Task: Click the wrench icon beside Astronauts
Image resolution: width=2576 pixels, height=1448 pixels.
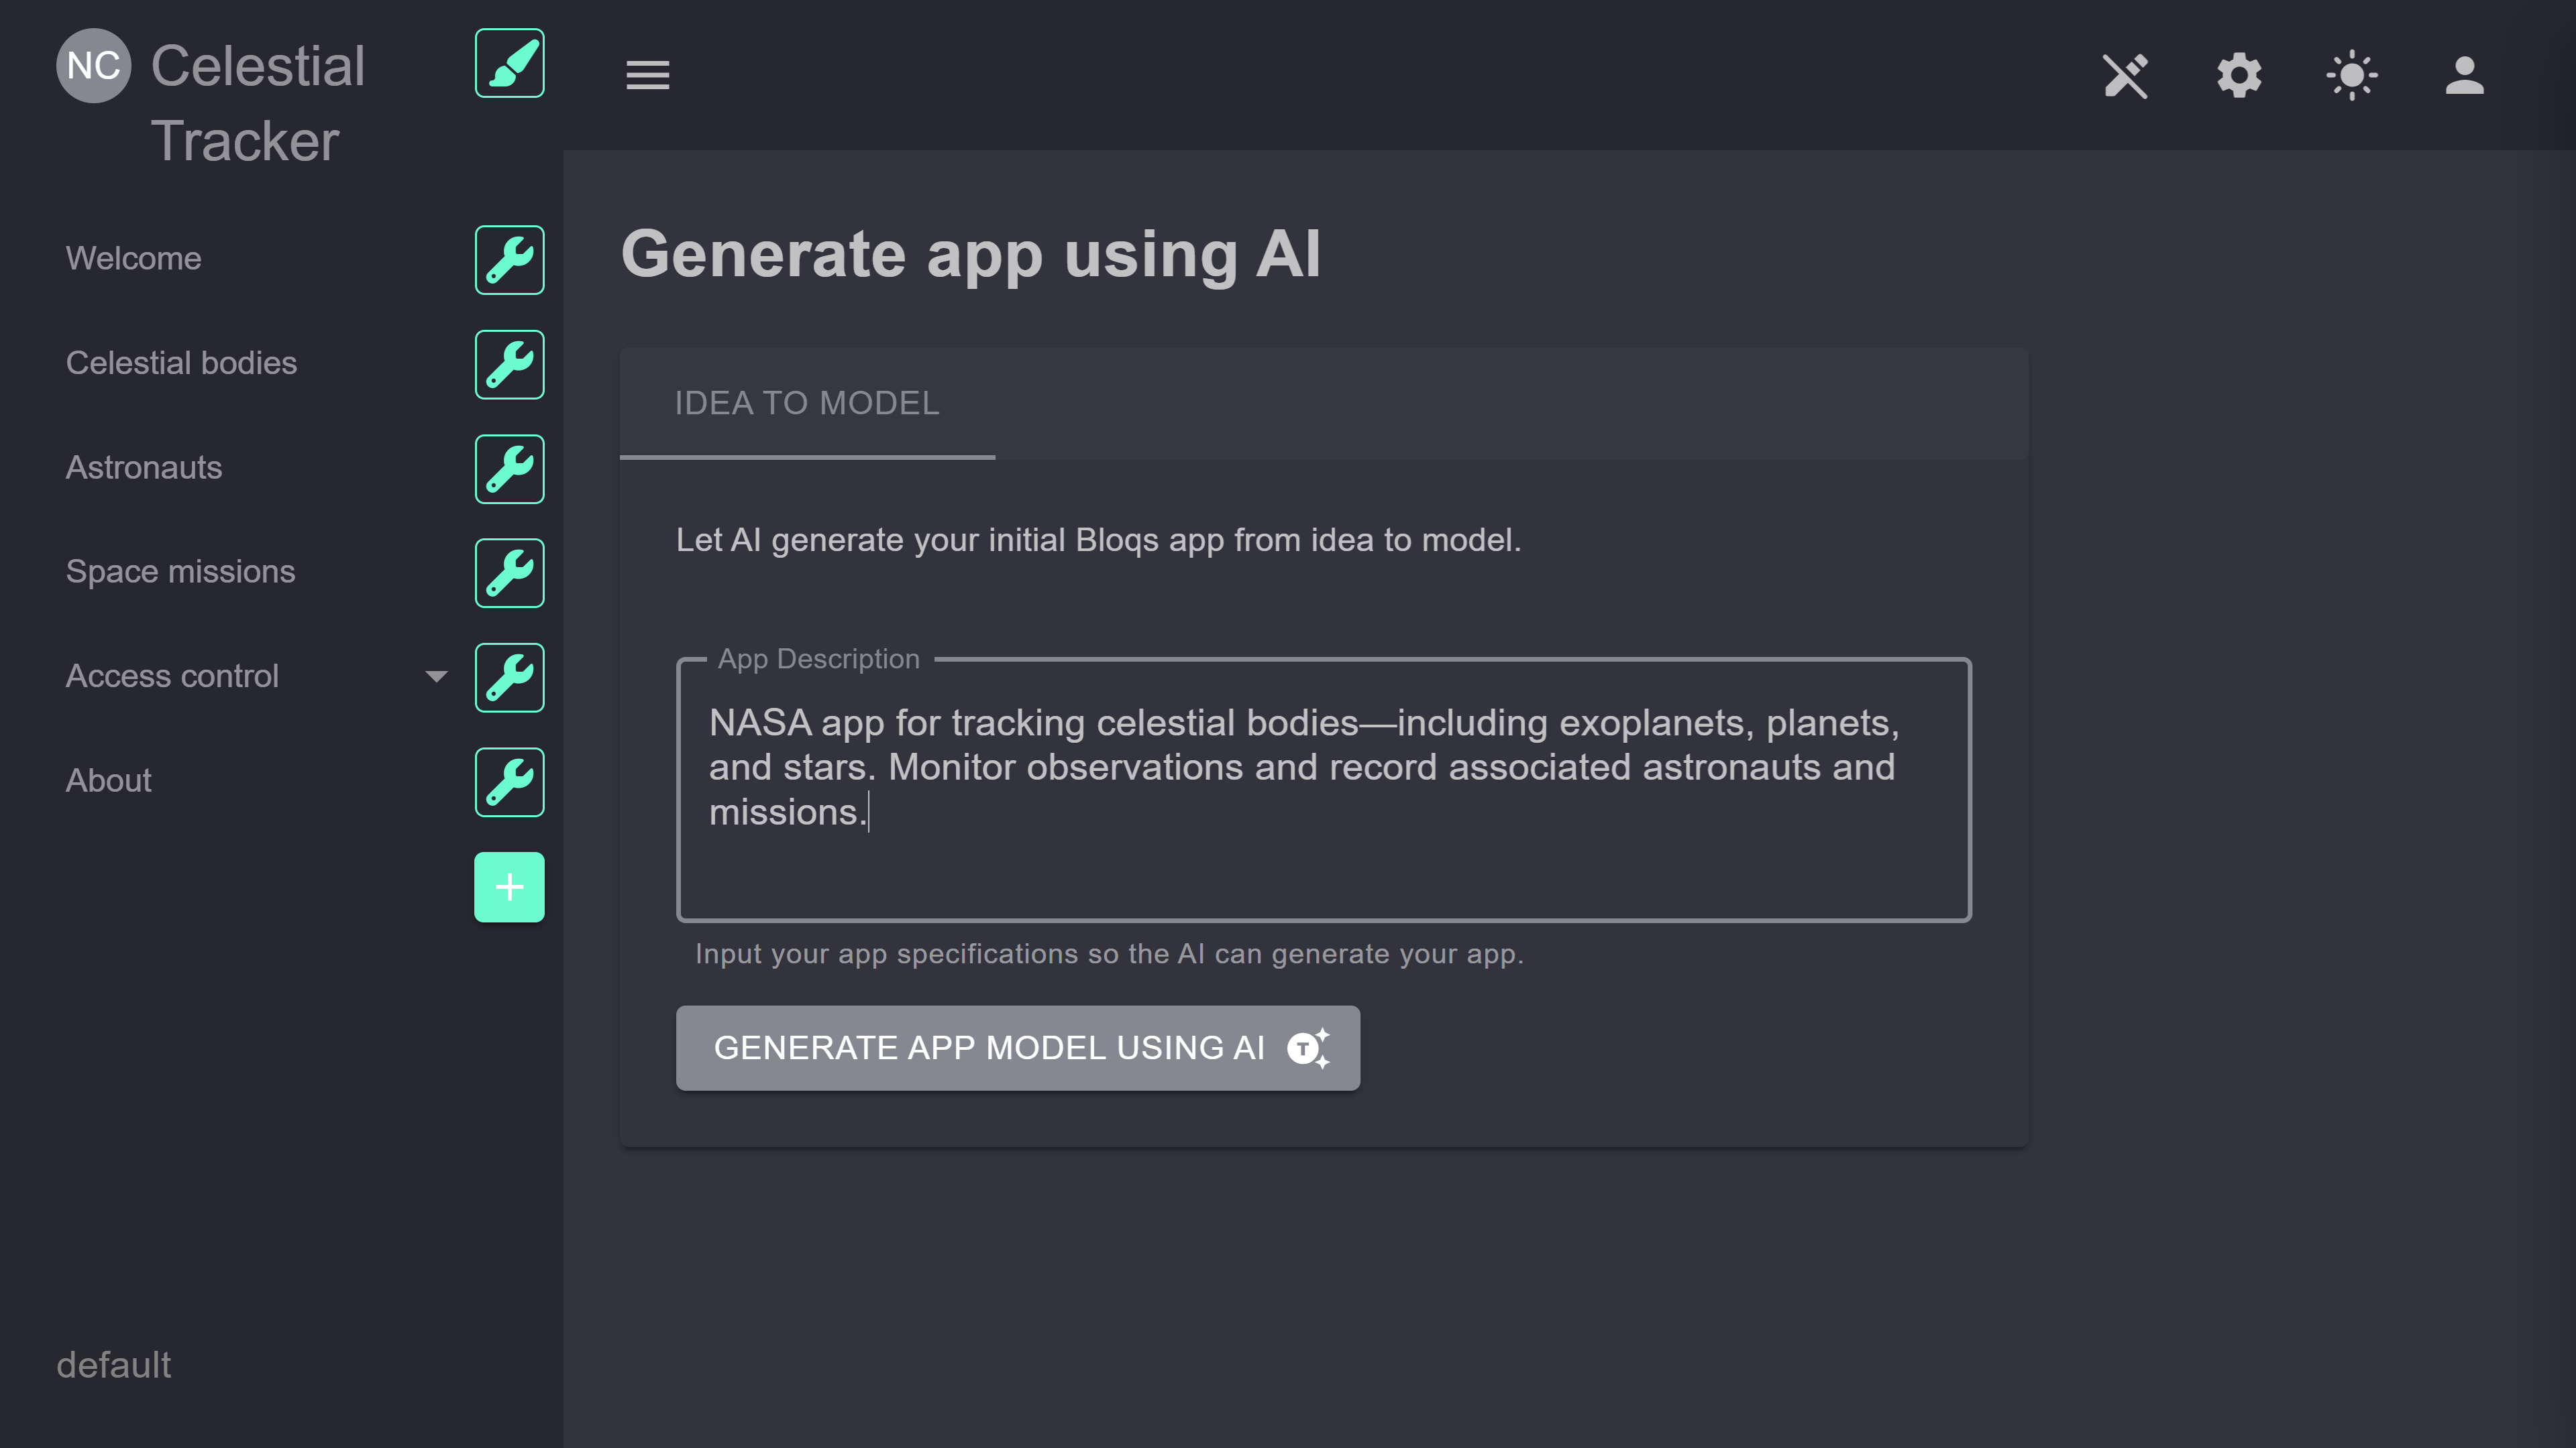Action: tap(509, 469)
